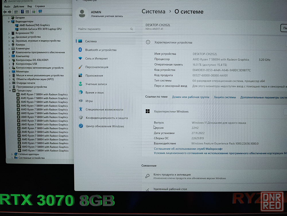Screen dimensions: 287x216
Task: Click the Система breadcrumb link
Action: 153,12
